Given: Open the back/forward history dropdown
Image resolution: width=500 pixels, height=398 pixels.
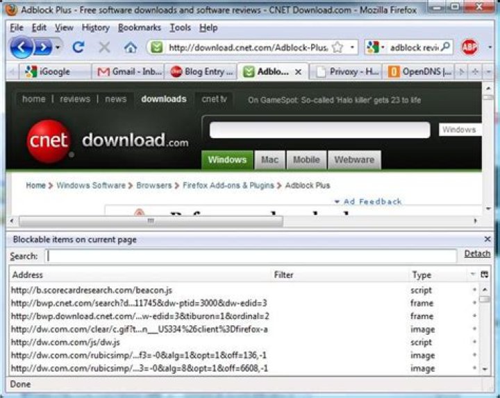Looking at the screenshot, I should tap(58, 48).
